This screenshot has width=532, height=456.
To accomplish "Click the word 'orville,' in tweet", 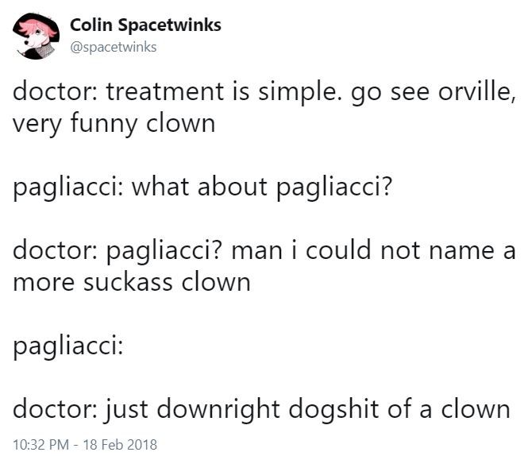I will [477, 92].
